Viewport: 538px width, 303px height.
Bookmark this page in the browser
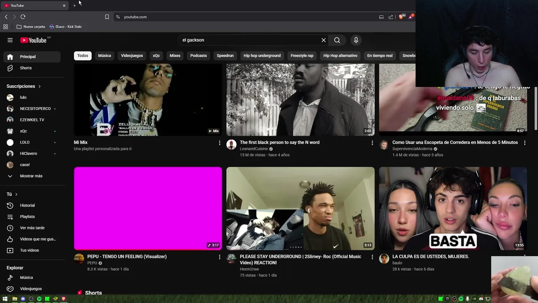[107, 17]
